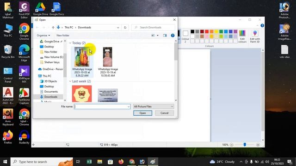Click the Open button
Viewport: 296px width, 166px height.
pyautogui.click(x=142, y=113)
